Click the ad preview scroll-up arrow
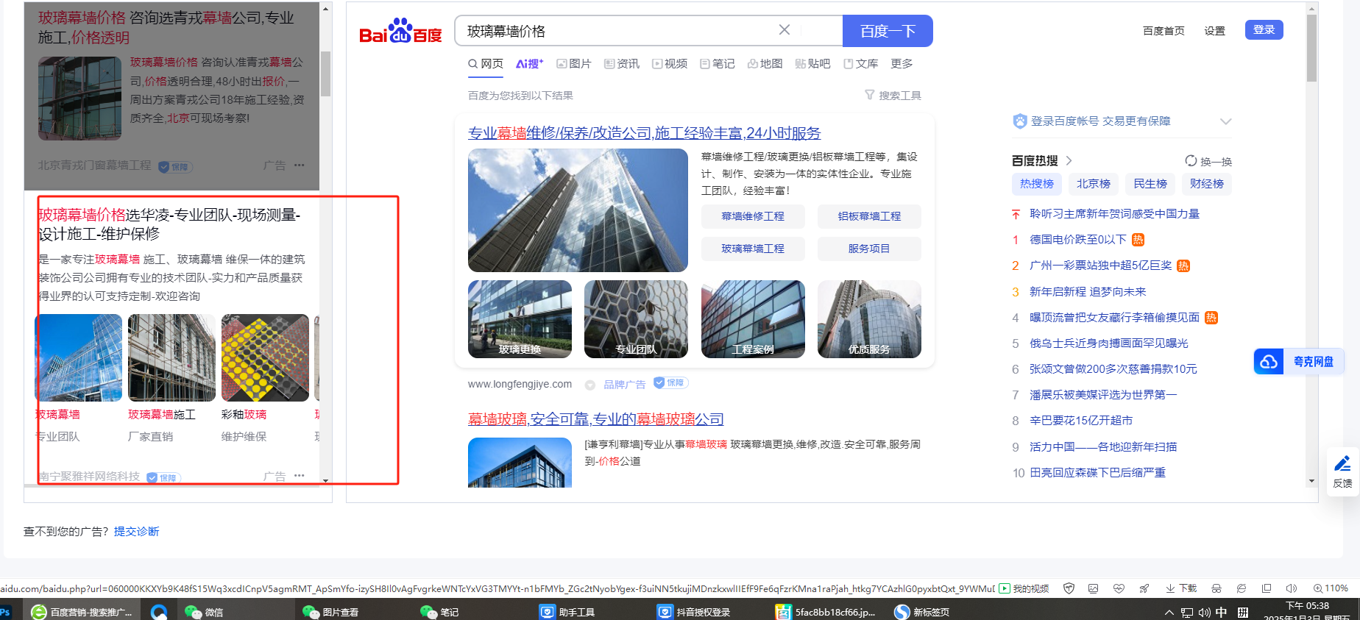Viewport: 1360px width, 620px height. [x=325, y=10]
